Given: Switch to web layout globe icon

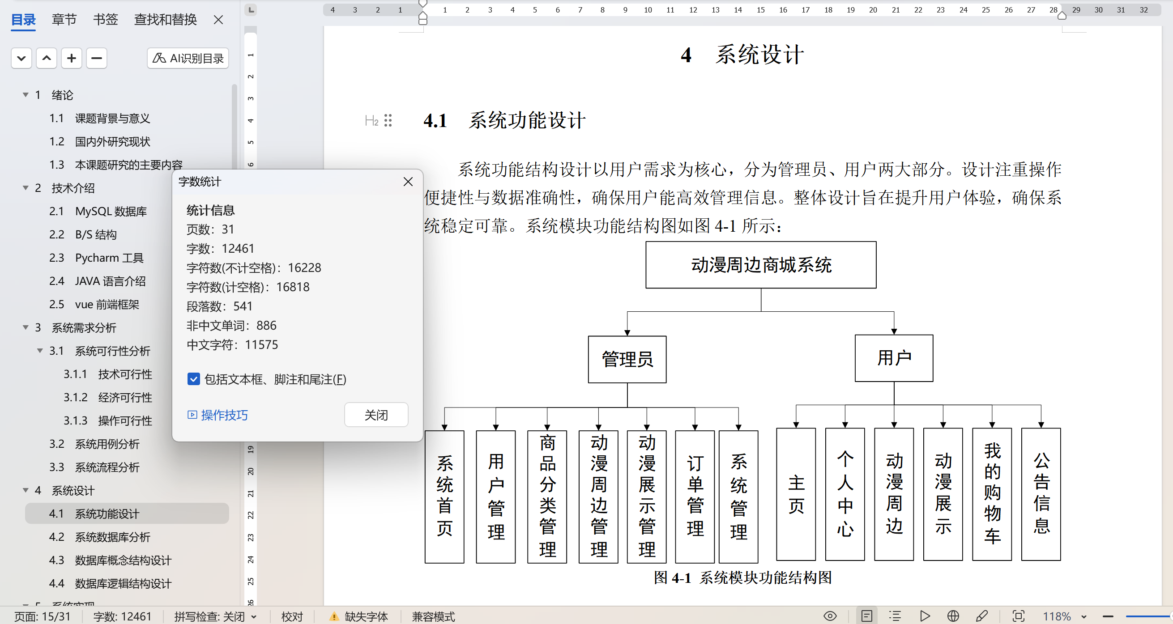Looking at the screenshot, I should coord(953,616).
